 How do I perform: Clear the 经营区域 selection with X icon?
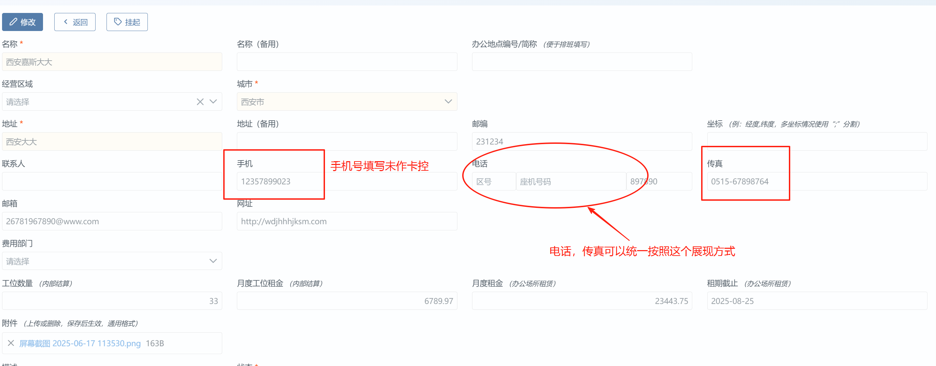[x=200, y=102]
